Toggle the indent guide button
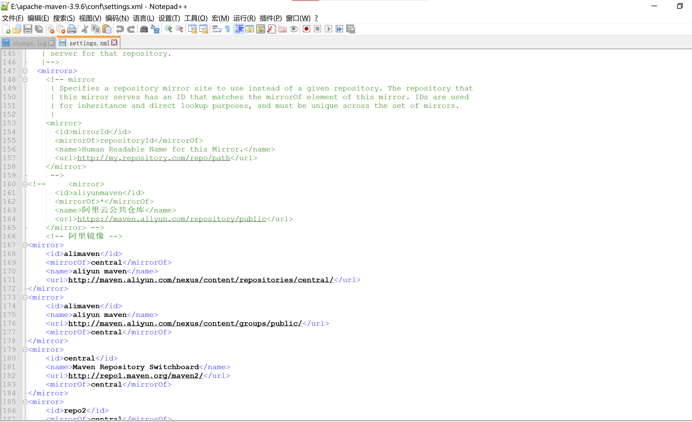This screenshot has width=692, height=422. (239, 29)
